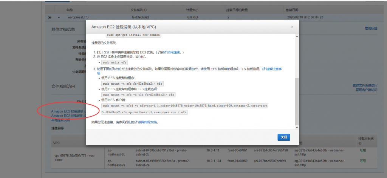Screen dimensions: 387x178
Task: Click the IP address 10.0.4.11
Action: click(x=213, y=150)
